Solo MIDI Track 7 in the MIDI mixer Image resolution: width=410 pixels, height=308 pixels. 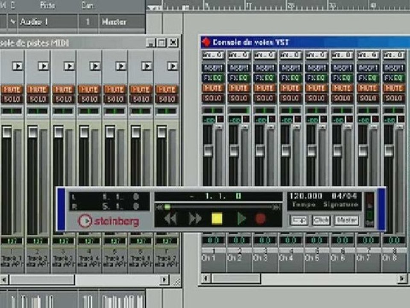tap(167, 99)
